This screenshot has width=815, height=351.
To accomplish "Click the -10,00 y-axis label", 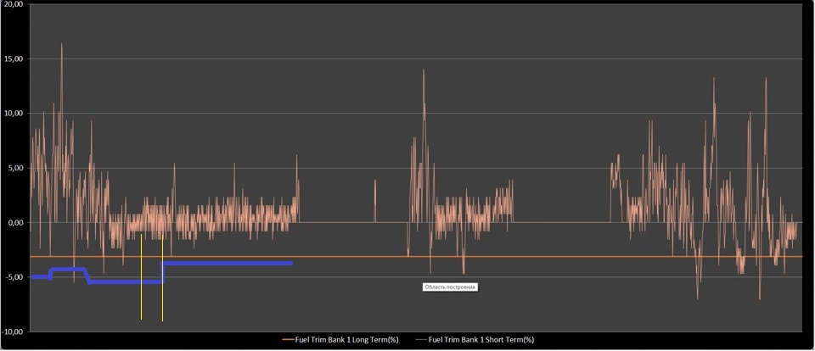I will point(12,330).
